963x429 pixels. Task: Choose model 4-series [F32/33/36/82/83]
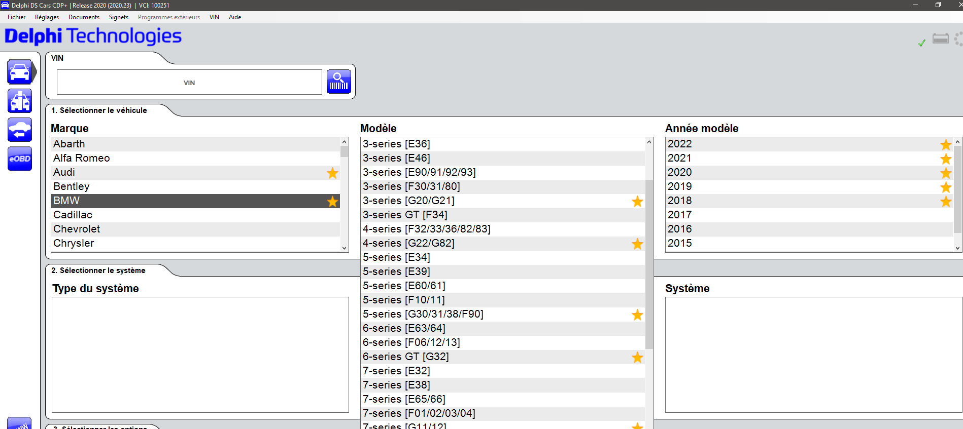point(503,229)
